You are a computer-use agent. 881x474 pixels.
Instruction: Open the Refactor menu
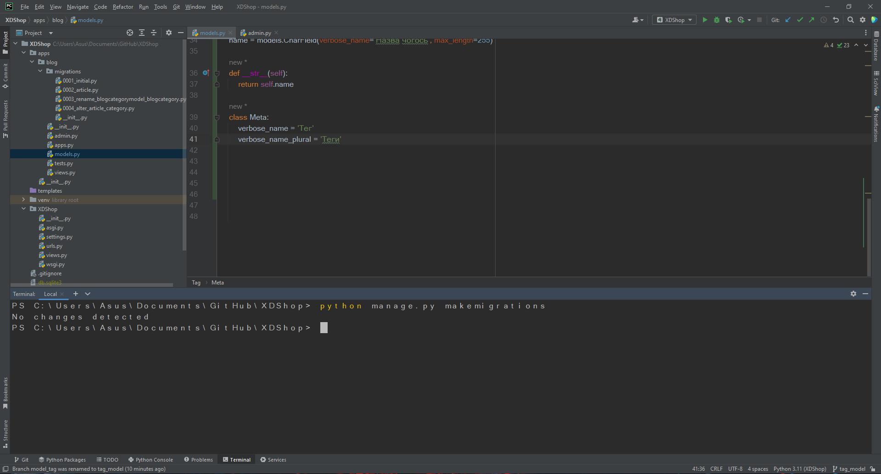click(x=123, y=7)
